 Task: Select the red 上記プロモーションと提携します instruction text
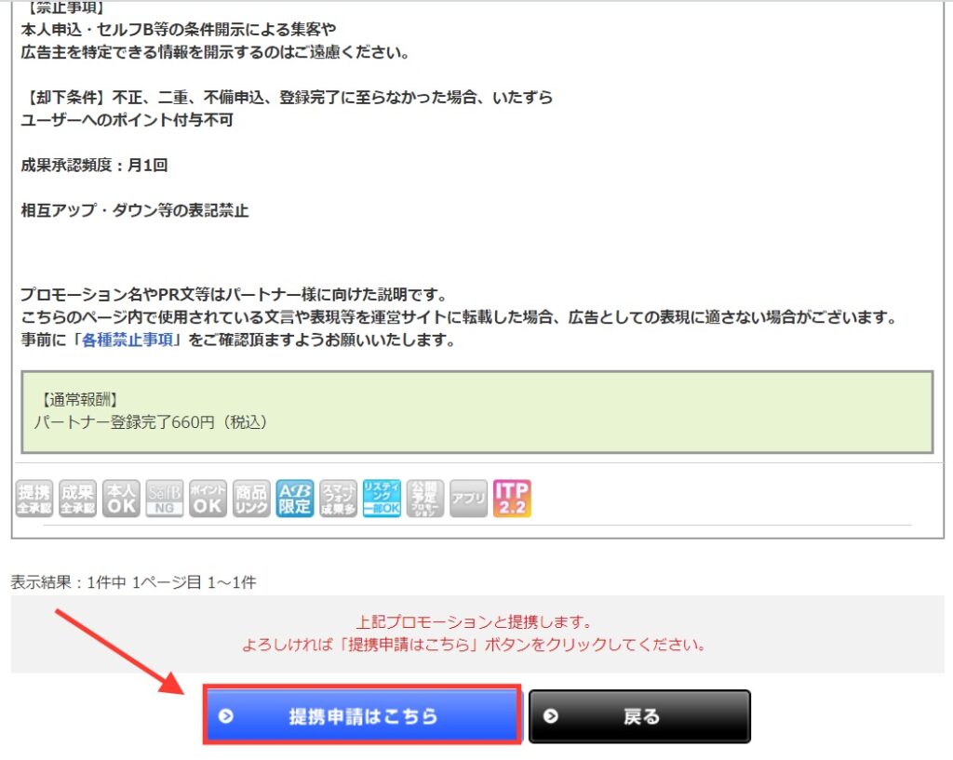(x=476, y=629)
